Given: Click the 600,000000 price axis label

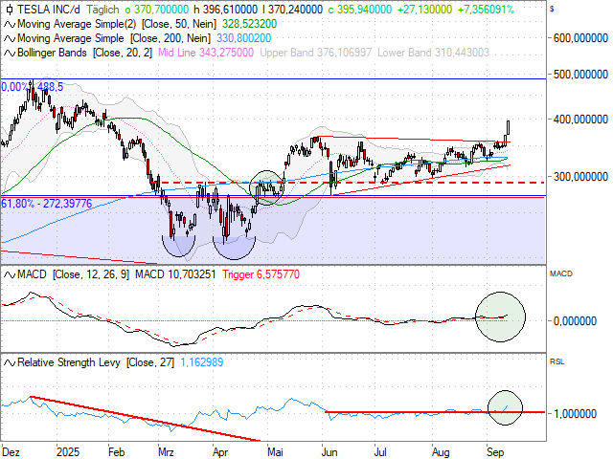Looking at the screenshot, I should (x=580, y=38).
